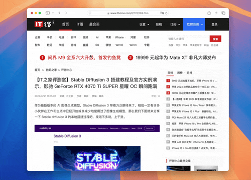
Task: Click the IT之家 logo
Action: click(44, 24)
